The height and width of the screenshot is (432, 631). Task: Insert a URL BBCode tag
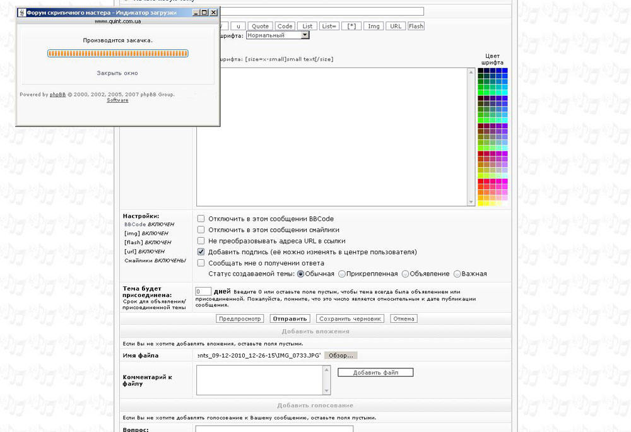tap(395, 26)
